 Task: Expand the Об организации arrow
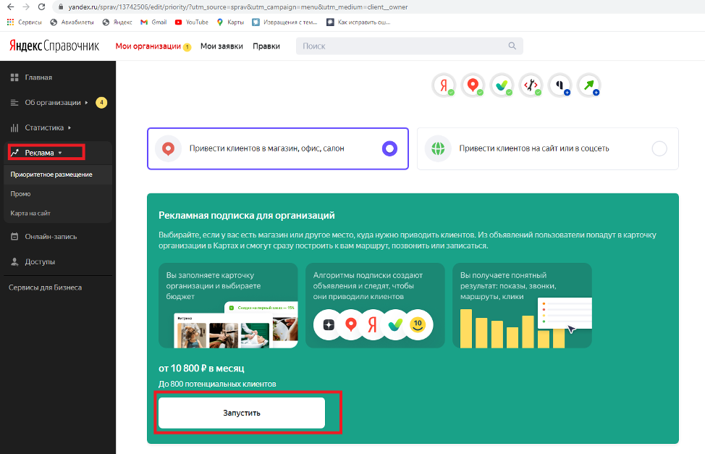(86, 103)
